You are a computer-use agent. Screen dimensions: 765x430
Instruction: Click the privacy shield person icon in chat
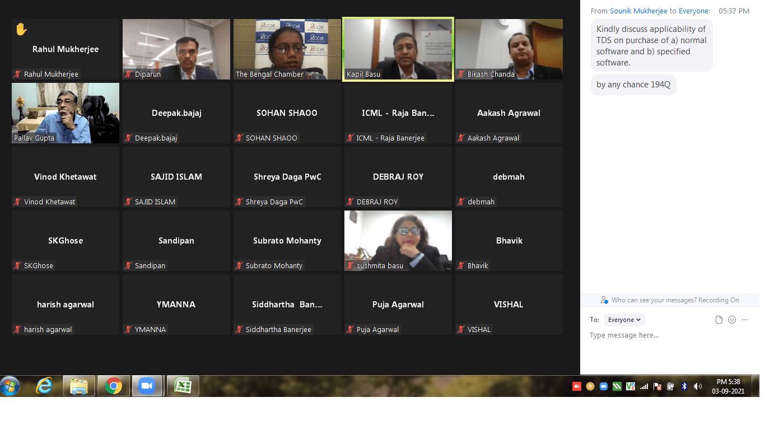(604, 300)
